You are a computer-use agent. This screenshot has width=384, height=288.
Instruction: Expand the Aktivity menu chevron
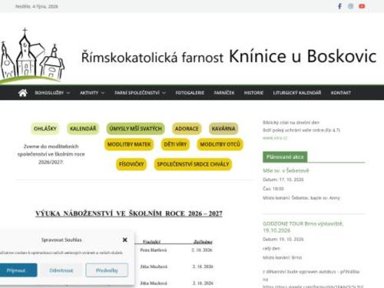[103, 93]
